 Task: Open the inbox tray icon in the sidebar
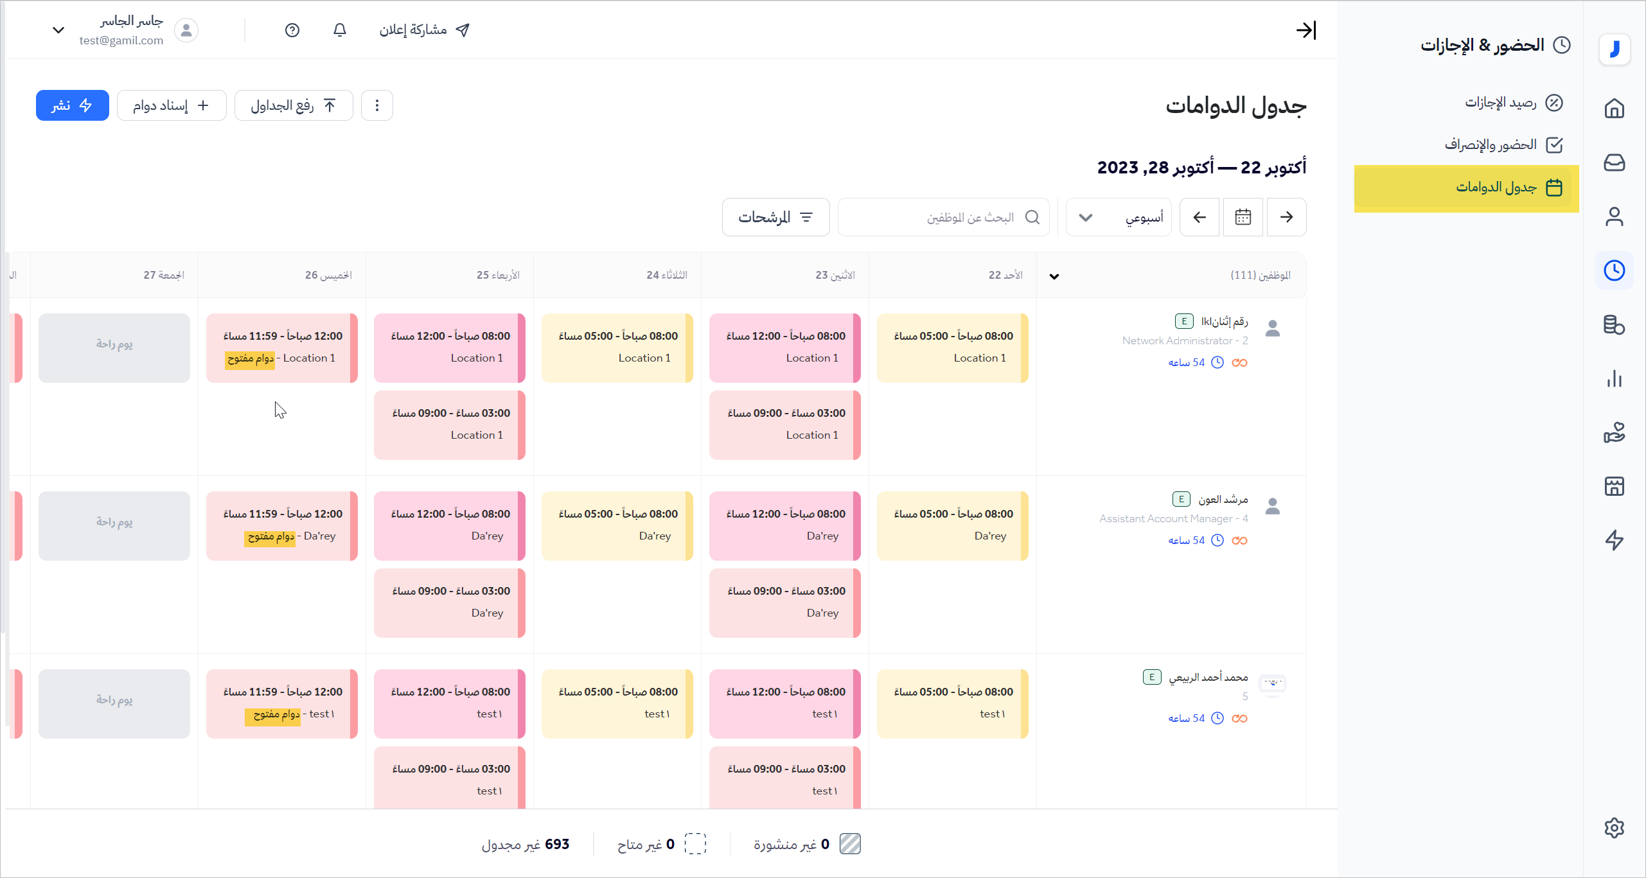[1614, 162]
